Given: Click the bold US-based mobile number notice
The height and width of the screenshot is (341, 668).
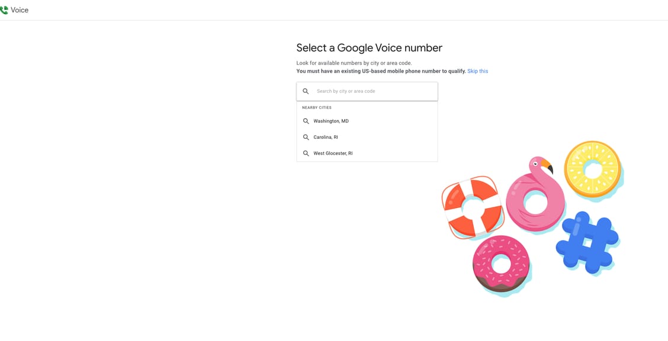Looking at the screenshot, I should [x=381, y=72].
